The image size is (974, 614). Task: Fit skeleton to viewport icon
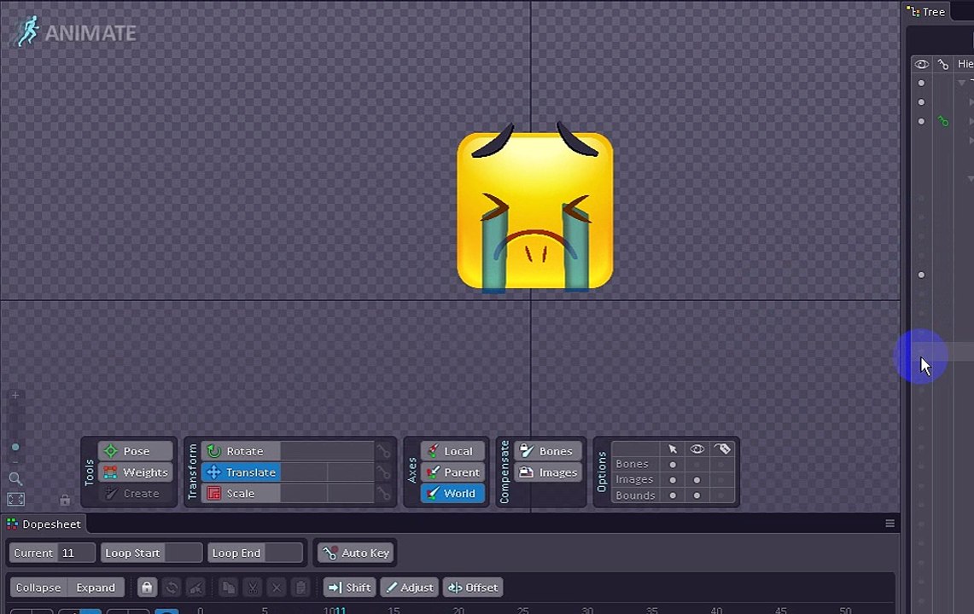click(15, 499)
